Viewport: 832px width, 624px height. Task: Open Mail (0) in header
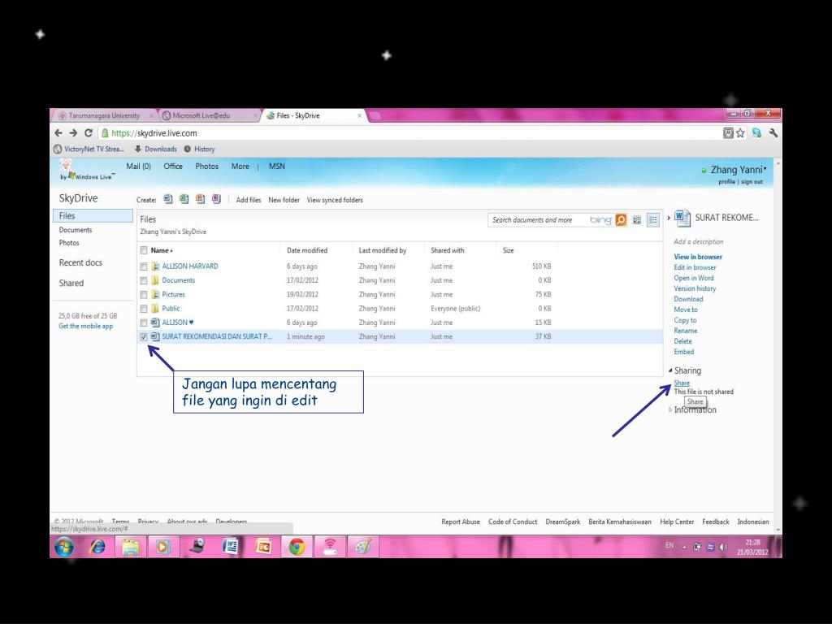click(x=138, y=166)
